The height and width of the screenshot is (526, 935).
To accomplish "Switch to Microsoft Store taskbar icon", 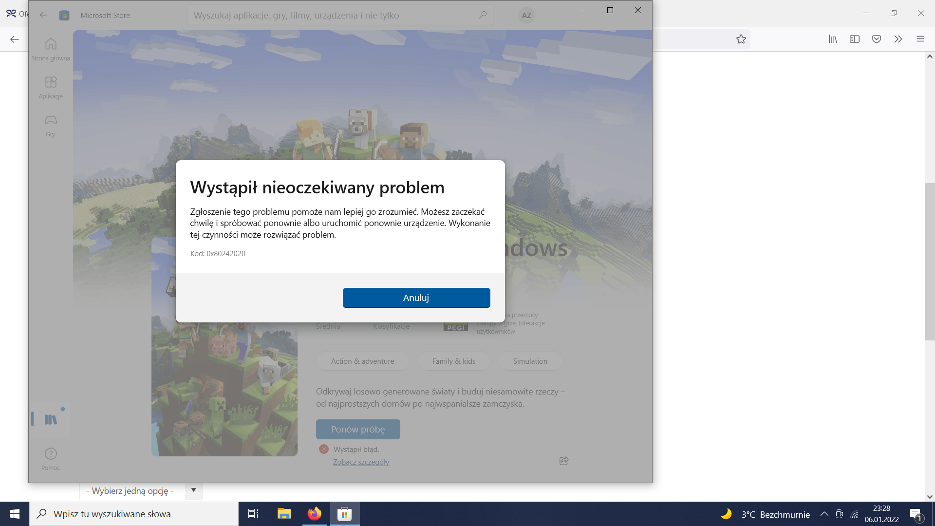I will point(345,514).
